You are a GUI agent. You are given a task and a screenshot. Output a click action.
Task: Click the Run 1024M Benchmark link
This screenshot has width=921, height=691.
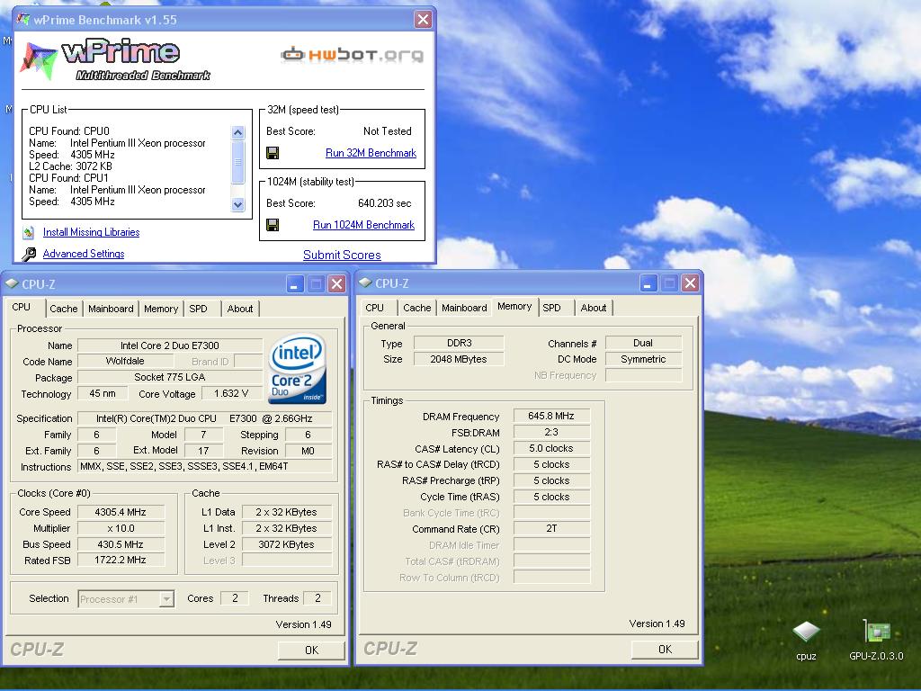pyautogui.click(x=363, y=225)
